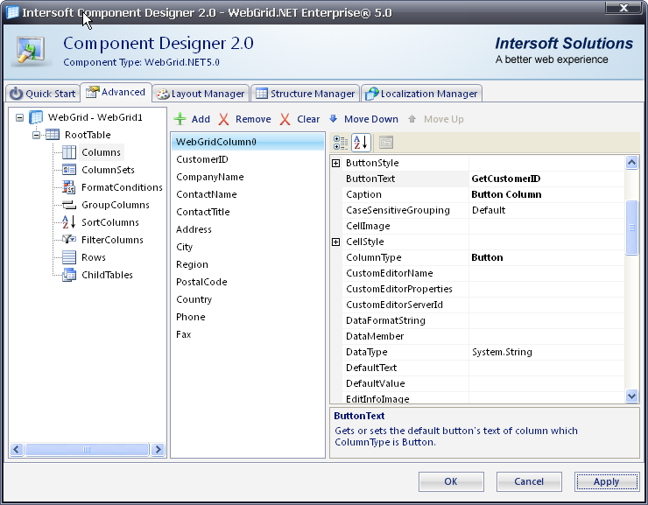This screenshot has height=505, width=648.
Task: Click the Clear red X icon
Action: click(x=285, y=119)
